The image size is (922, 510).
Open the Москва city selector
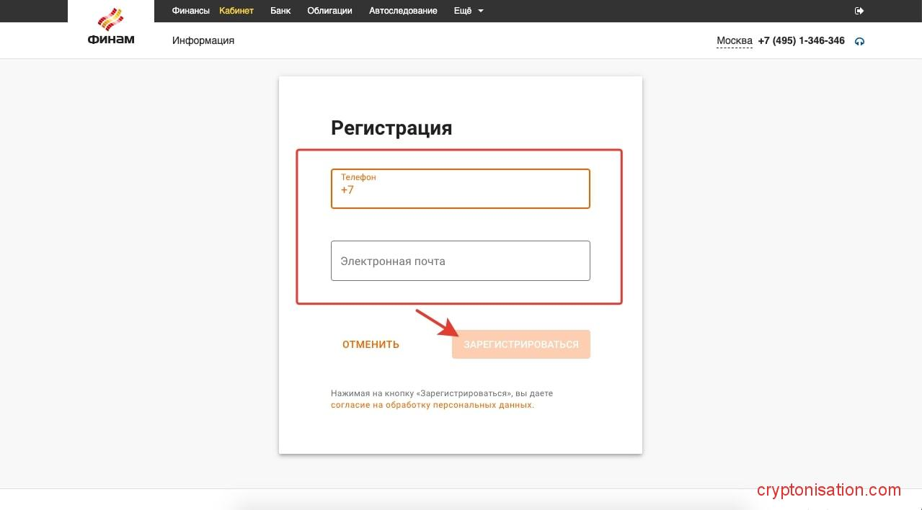pyautogui.click(x=734, y=40)
